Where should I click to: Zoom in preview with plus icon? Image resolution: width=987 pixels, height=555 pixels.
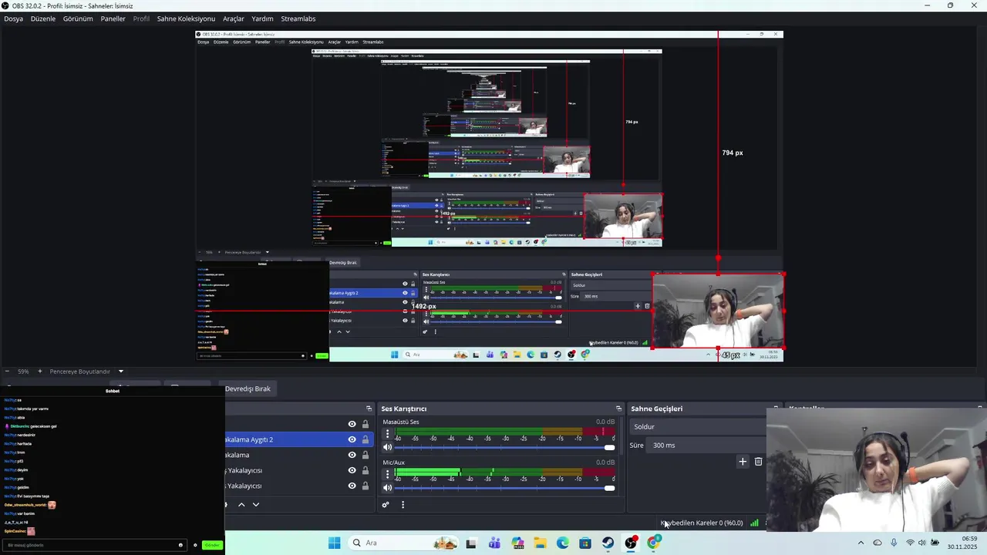coord(40,372)
